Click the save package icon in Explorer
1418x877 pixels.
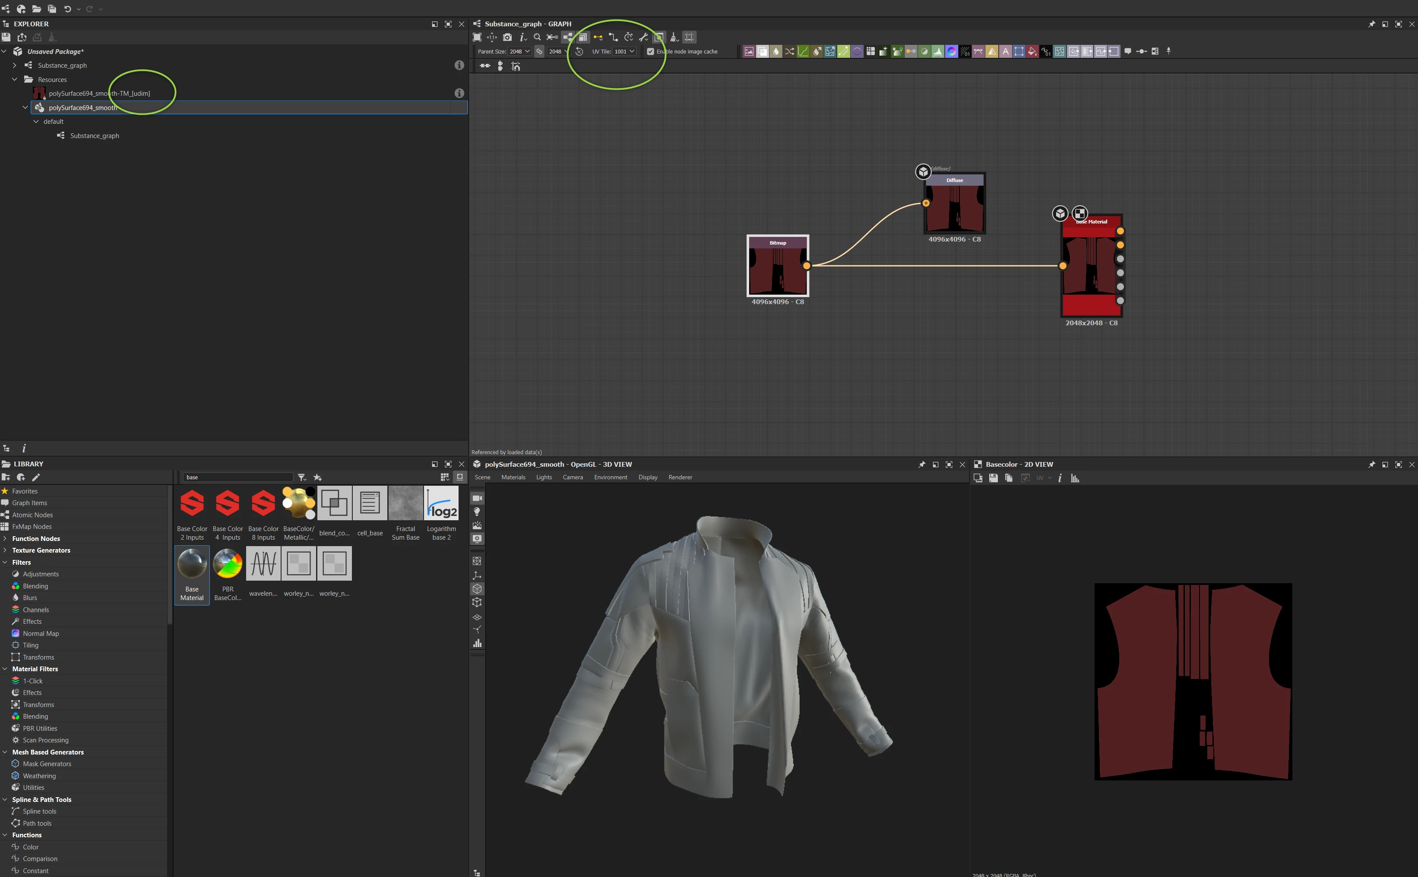click(6, 37)
